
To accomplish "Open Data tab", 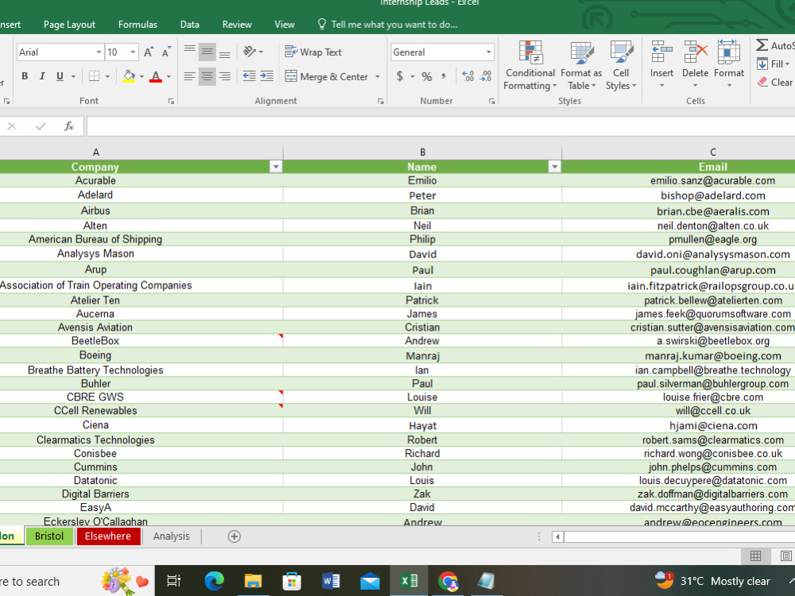I will point(190,25).
